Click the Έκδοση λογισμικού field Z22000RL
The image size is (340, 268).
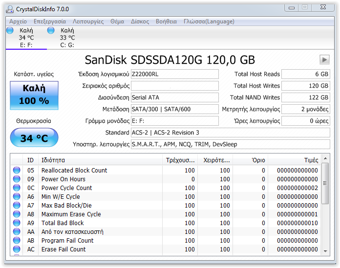point(174,74)
